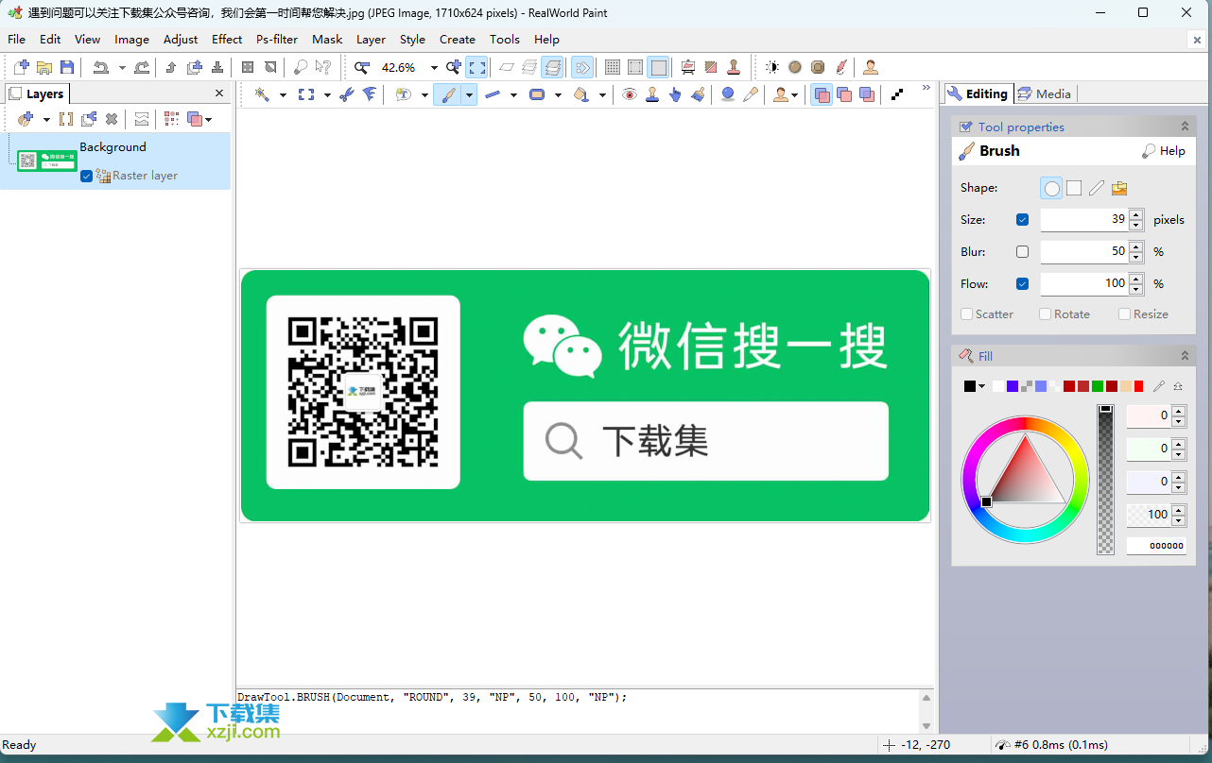Open the black color swatch dropdown

[981, 386]
